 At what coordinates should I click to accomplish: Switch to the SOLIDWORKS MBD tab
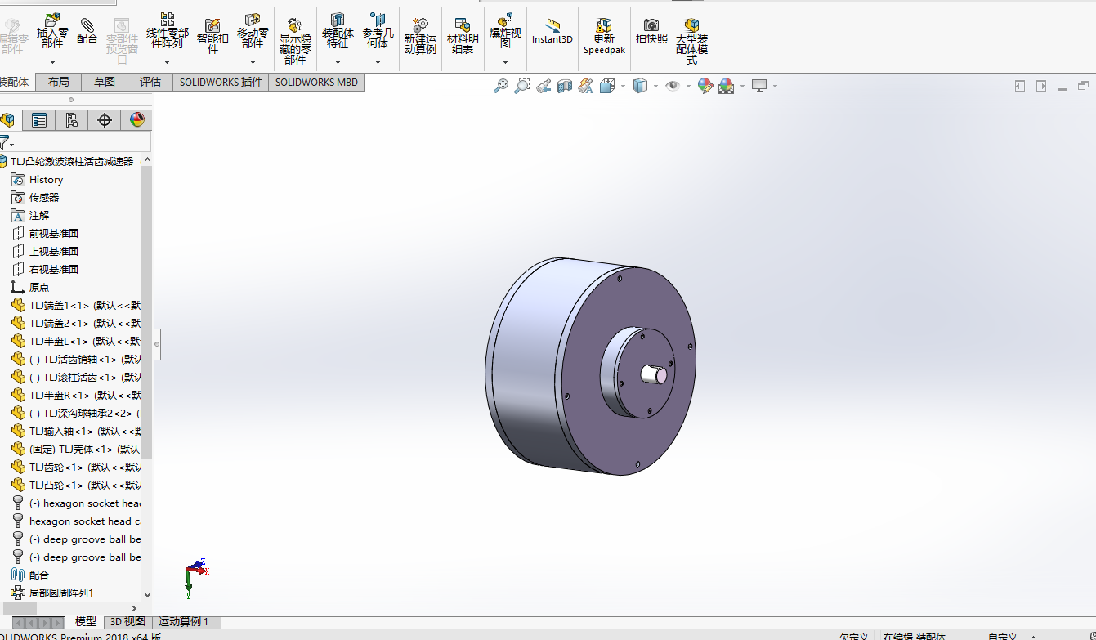[316, 82]
